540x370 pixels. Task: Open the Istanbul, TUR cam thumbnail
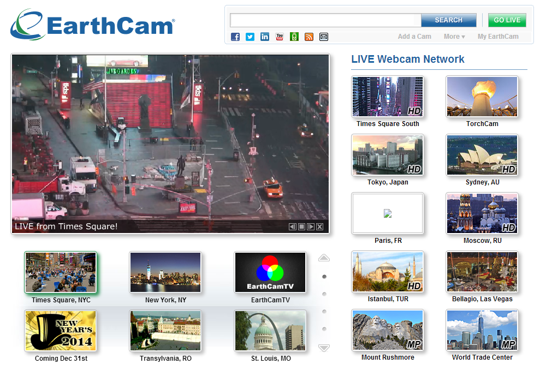388,272
